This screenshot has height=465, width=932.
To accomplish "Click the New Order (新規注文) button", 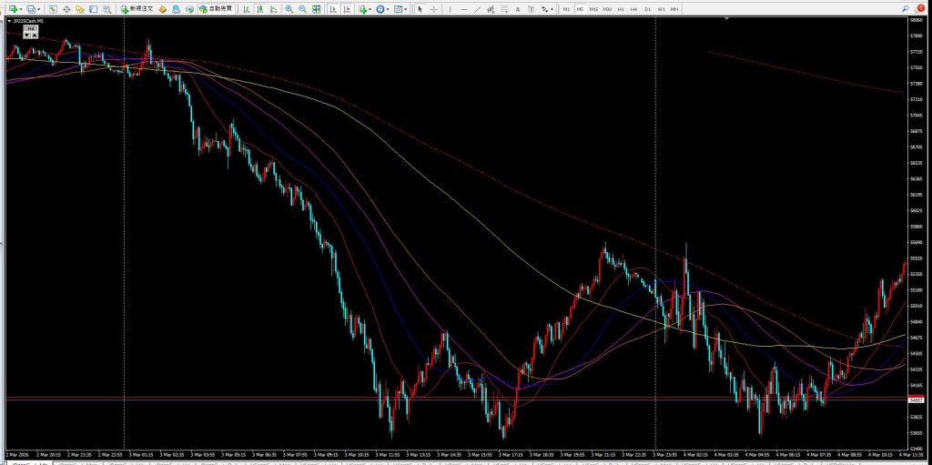I will pyautogui.click(x=137, y=9).
